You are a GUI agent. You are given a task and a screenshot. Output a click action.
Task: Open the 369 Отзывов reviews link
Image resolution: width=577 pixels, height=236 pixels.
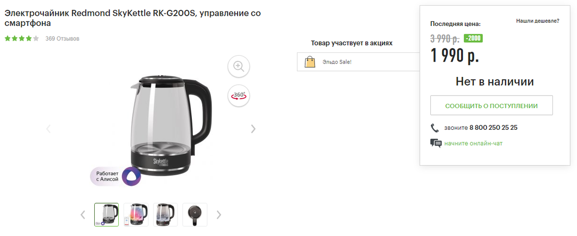point(63,38)
